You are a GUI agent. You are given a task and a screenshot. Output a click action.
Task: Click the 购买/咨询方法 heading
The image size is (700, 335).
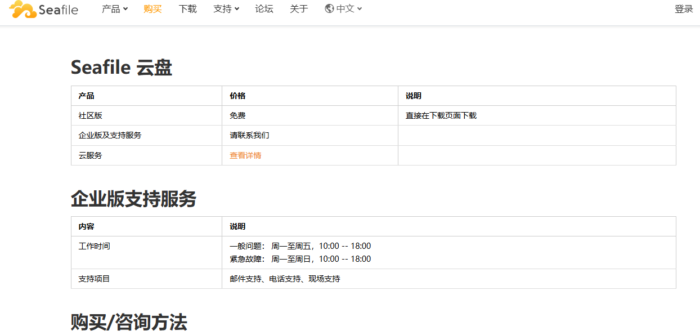tap(129, 323)
